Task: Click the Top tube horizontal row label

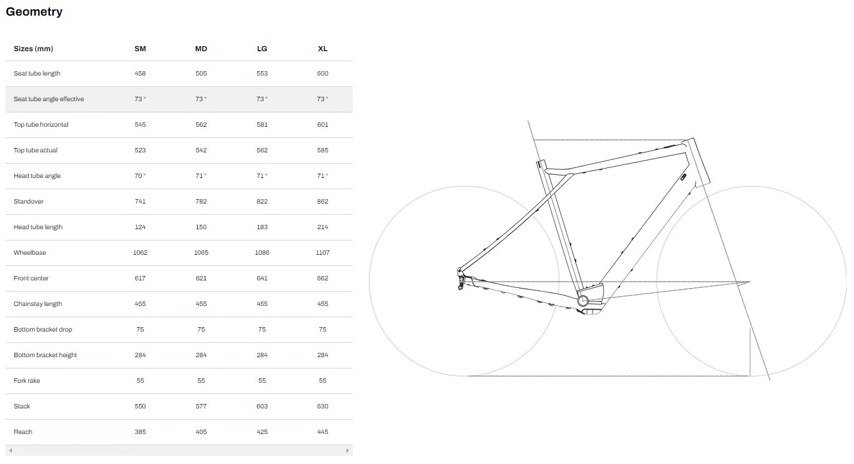Action: tap(41, 125)
